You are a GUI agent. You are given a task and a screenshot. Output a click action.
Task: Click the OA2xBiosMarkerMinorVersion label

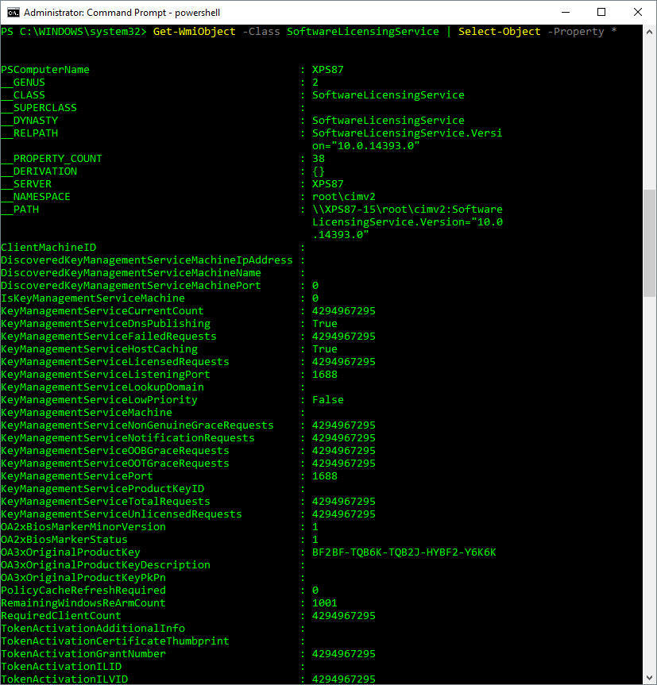pyautogui.click(x=83, y=526)
